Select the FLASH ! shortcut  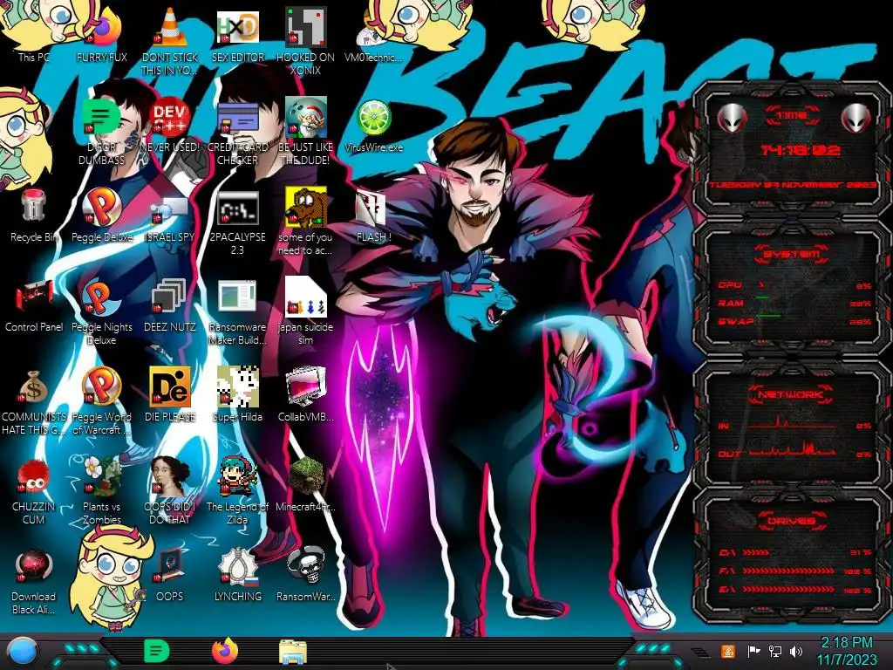click(x=373, y=216)
